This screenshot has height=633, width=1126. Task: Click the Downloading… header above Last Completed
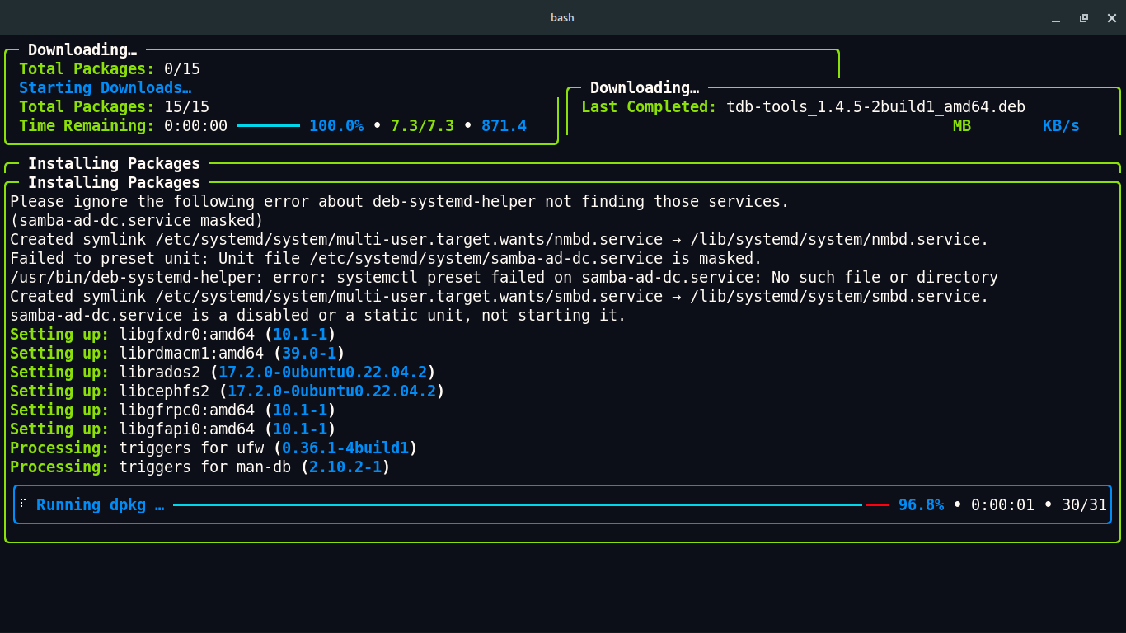pos(644,88)
